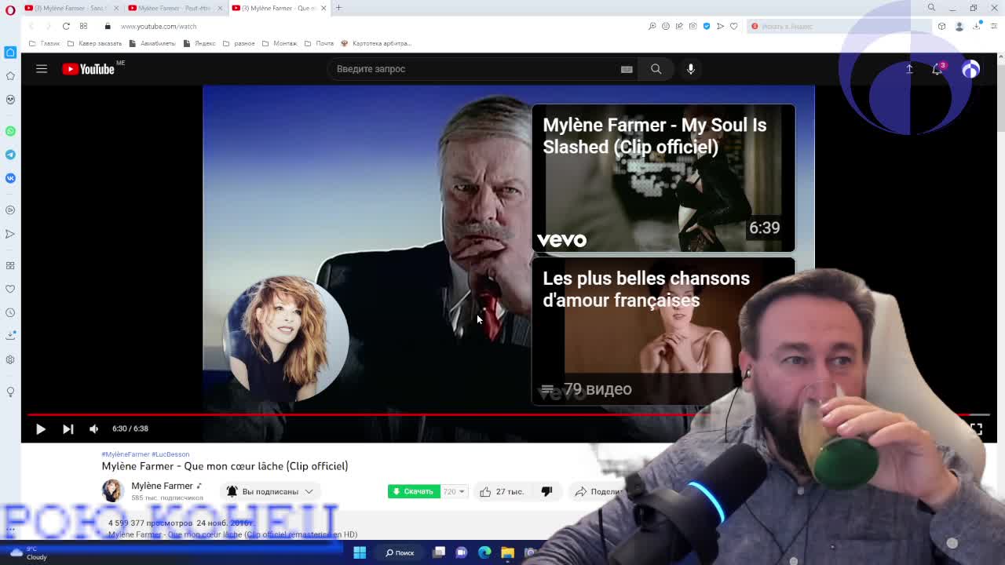Open the Mylène Farmer channel name link

click(162, 486)
